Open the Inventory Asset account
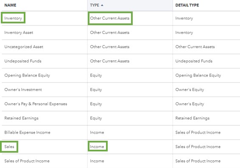Screen dimensions: 240x168 click(19, 33)
